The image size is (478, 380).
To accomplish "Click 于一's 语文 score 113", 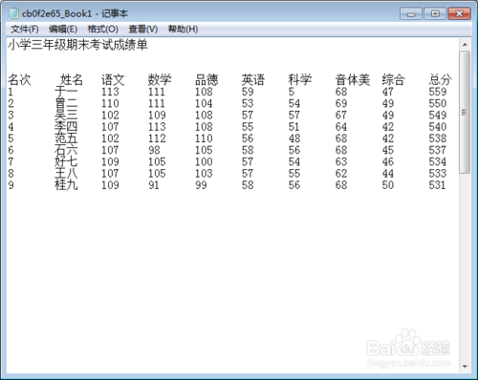I will (x=110, y=92).
